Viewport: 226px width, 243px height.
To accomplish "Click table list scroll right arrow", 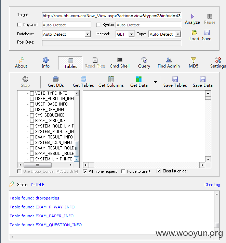I will pos(71,165).
